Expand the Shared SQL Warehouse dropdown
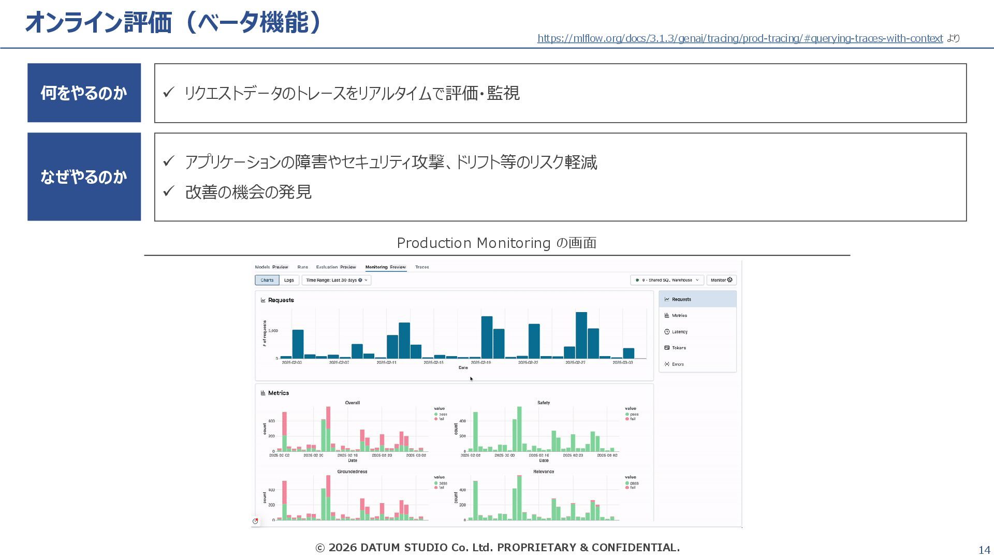994x559 pixels. [x=667, y=280]
